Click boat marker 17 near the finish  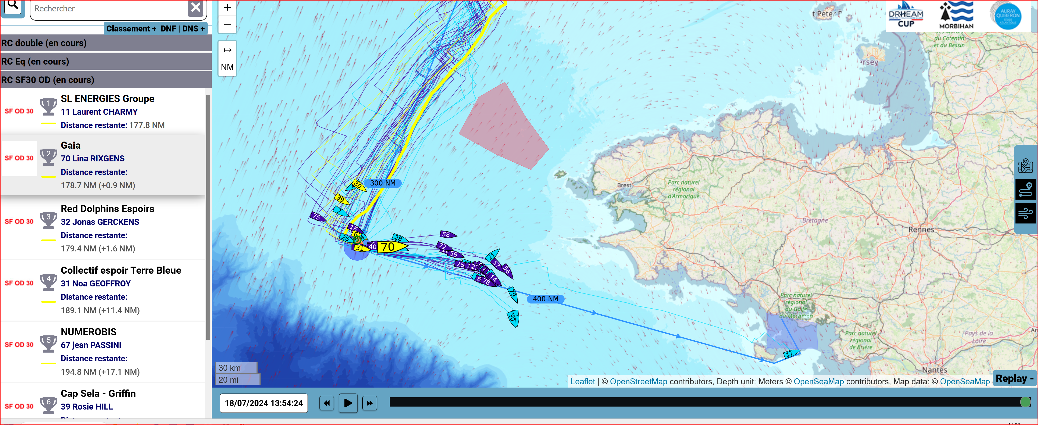click(791, 353)
